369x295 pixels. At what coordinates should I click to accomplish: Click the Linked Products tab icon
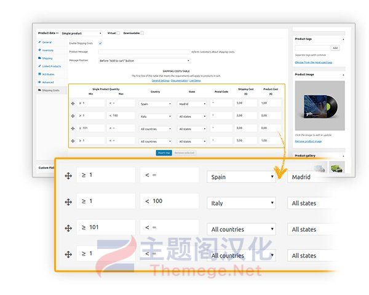pyautogui.click(x=39, y=66)
